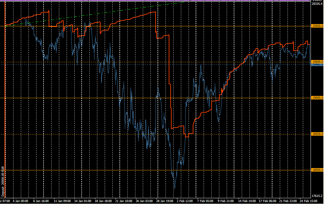Select the 28 Jan 19:00 time label

point(165,201)
